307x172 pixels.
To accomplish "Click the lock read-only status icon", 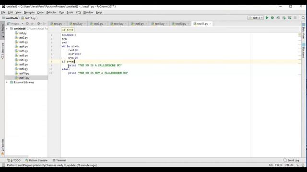I will 297,165.
